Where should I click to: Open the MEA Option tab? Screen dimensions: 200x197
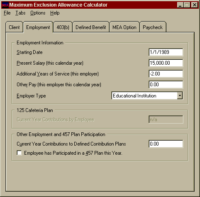[124, 27]
